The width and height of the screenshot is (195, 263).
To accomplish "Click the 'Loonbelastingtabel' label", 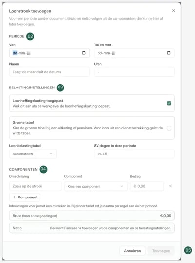I will tap(25, 146).
